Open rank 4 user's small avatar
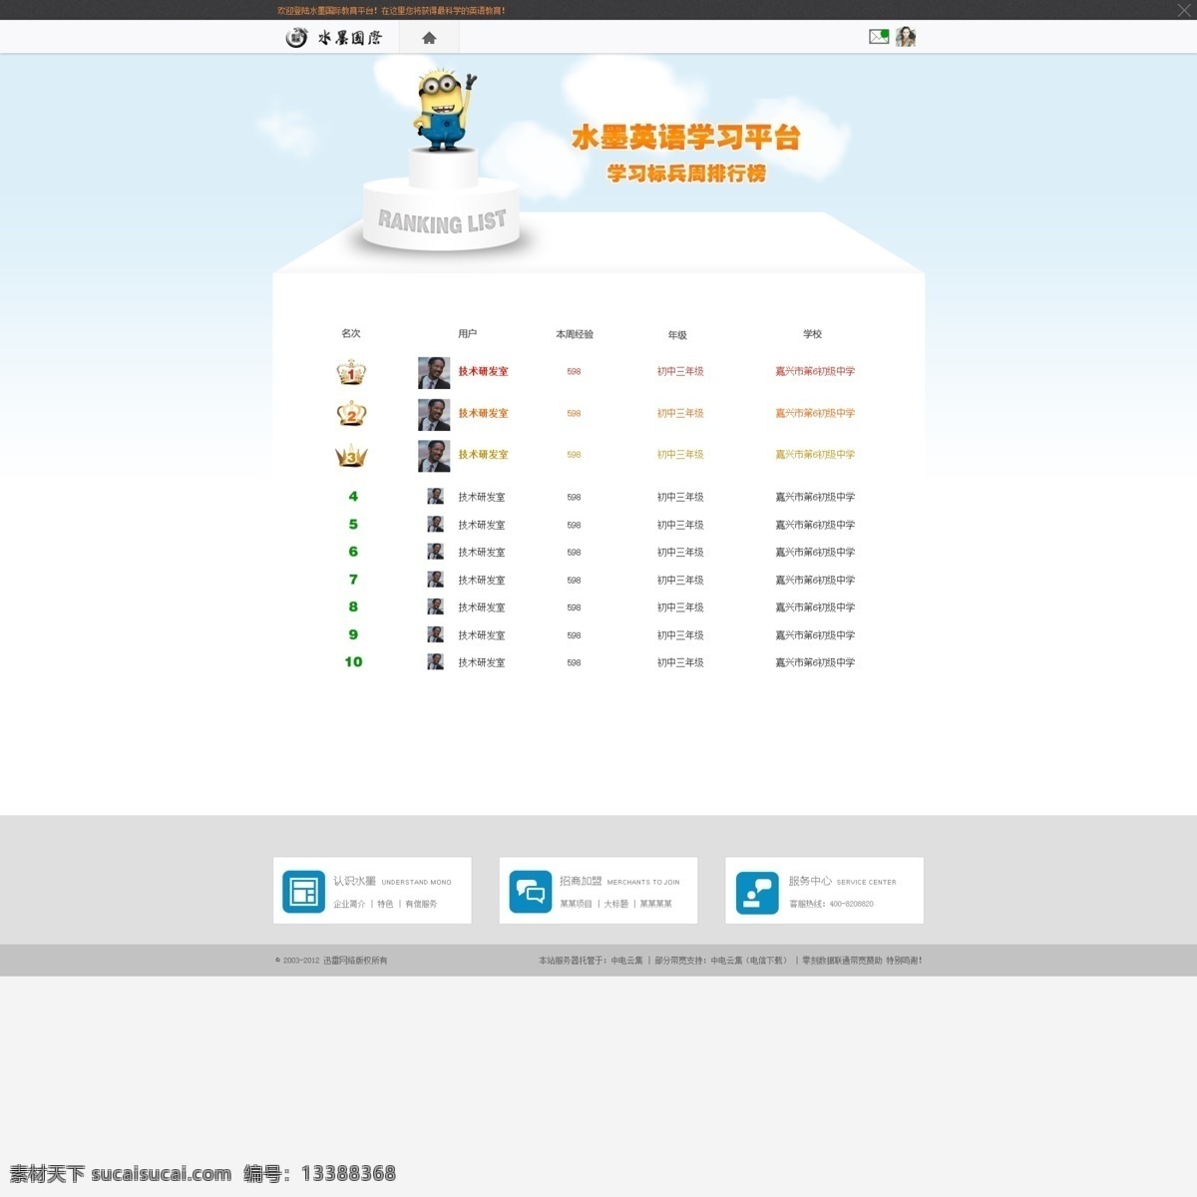 [436, 496]
